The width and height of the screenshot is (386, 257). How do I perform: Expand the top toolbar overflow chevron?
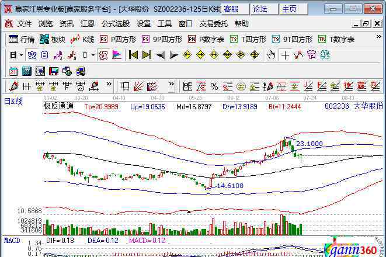pos(378,37)
